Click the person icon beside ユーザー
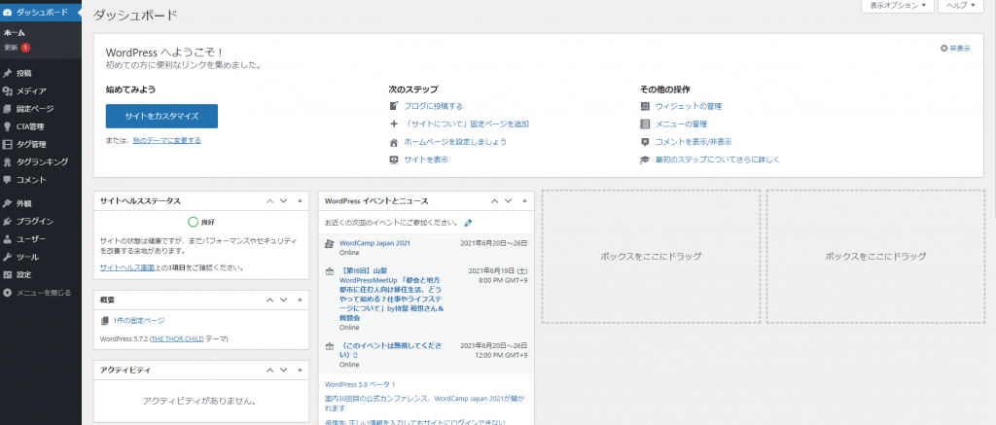Image resolution: width=996 pixels, height=425 pixels. (x=8, y=239)
